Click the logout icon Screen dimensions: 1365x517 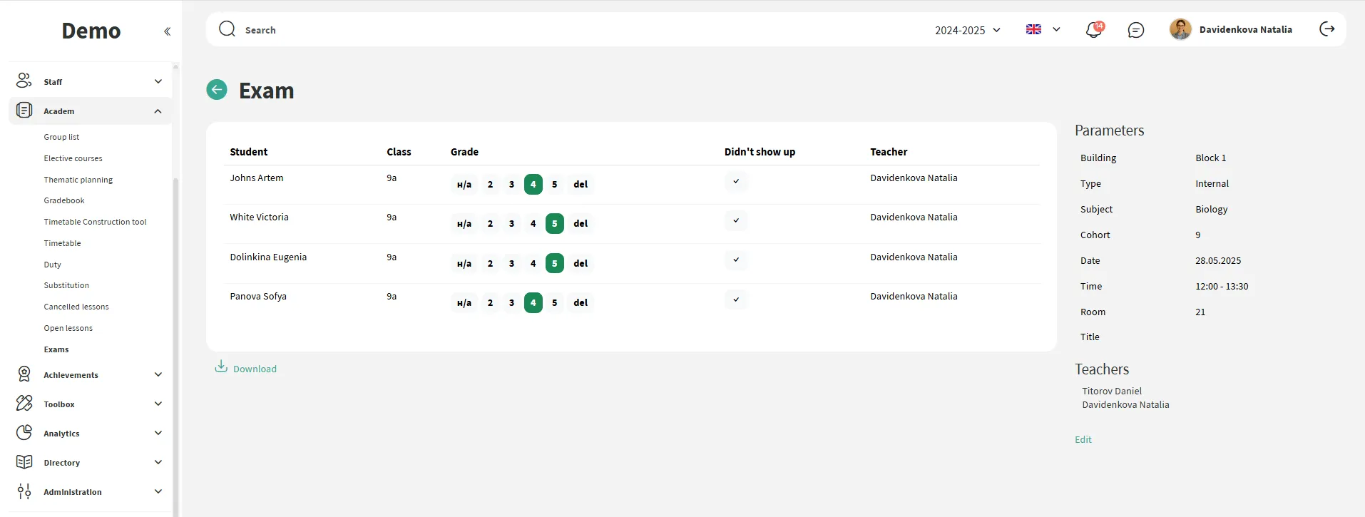coord(1326,29)
